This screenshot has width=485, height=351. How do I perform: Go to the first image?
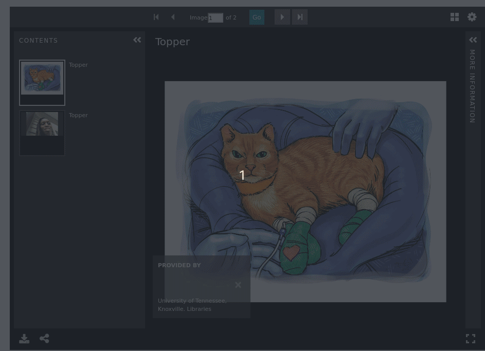tap(156, 17)
